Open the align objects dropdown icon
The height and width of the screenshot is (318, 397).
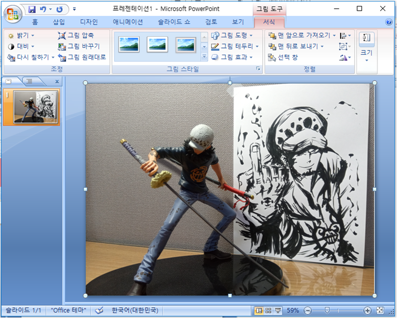tap(345, 36)
